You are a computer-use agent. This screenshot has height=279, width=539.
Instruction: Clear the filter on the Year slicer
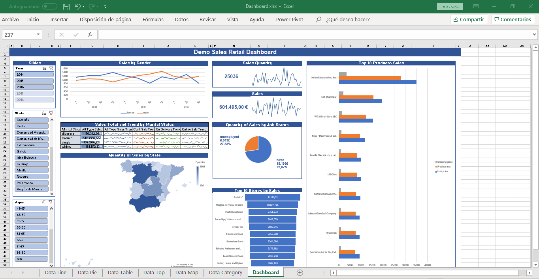[51, 68]
